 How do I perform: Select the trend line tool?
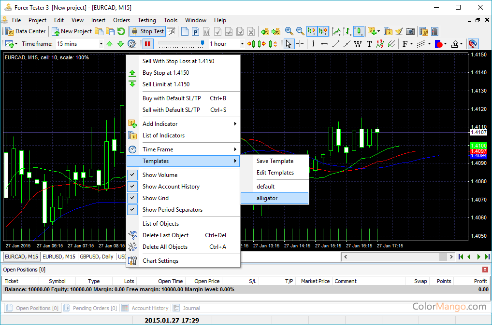336,44
